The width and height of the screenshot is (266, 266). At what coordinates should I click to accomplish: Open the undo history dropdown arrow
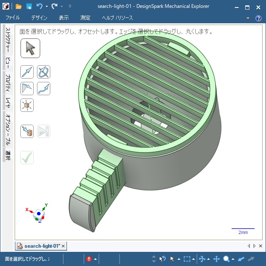pos(46,7)
